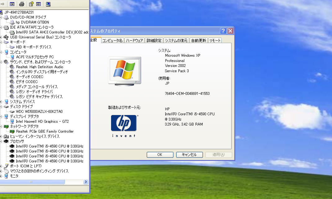Screen dimensions: 332x199
Task: Expand the mouse and pointing devices node
Action: (x=1, y=171)
